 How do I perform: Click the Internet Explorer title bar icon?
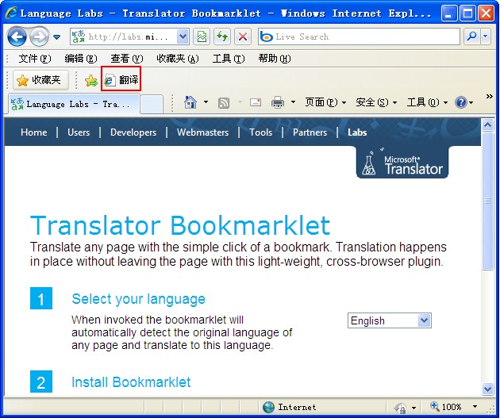tap(11, 13)
